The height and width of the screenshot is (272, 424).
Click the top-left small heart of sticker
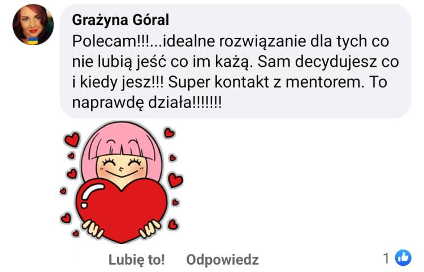pos(72,140)
